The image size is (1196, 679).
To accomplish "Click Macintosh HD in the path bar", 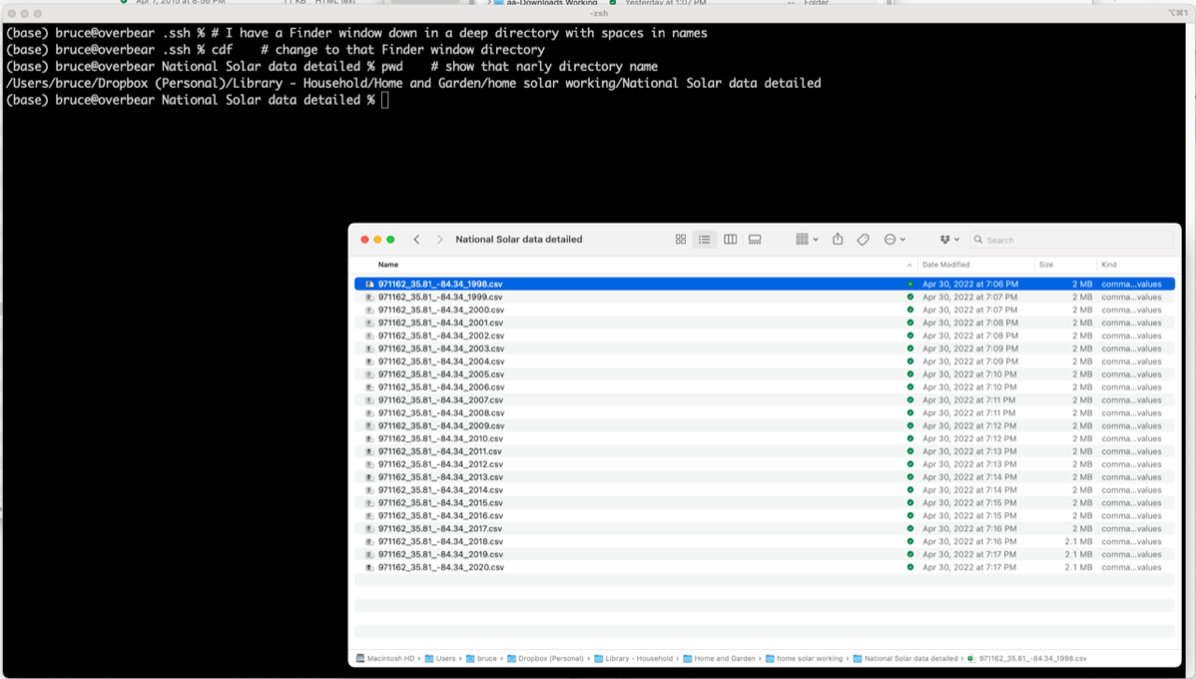I will [x=390, y=659].
